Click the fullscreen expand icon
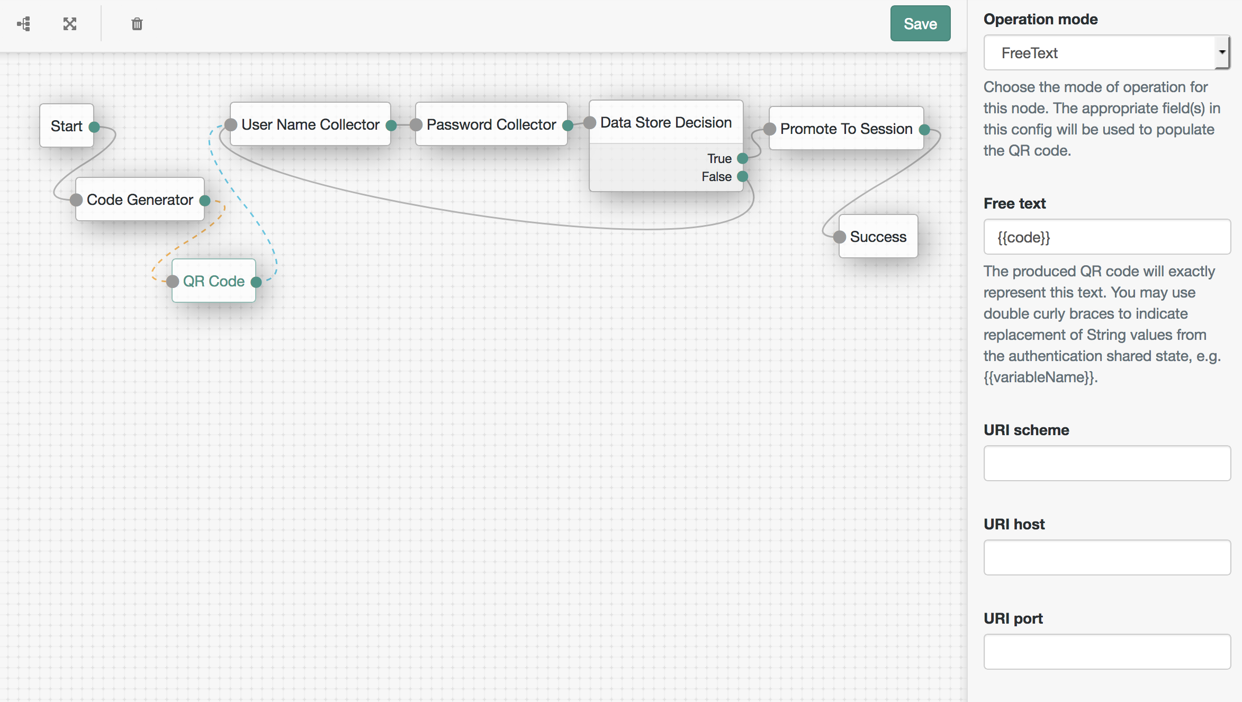Viewport: 1242px width, 702px height. tap(70, 24)
